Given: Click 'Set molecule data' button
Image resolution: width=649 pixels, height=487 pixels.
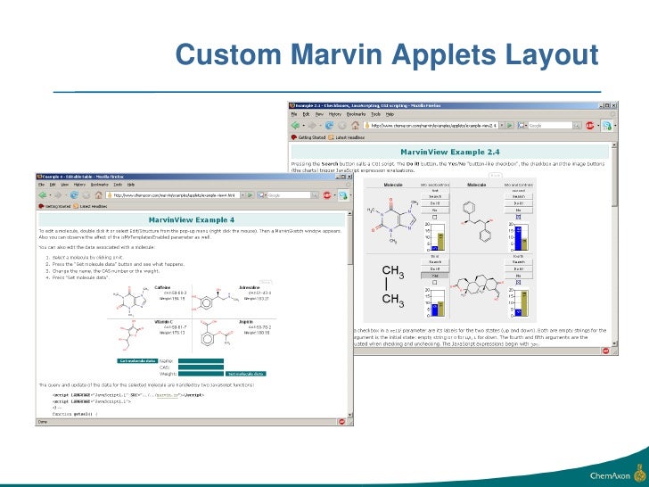Looking at the screenshot, I should [x=245, y=374].
